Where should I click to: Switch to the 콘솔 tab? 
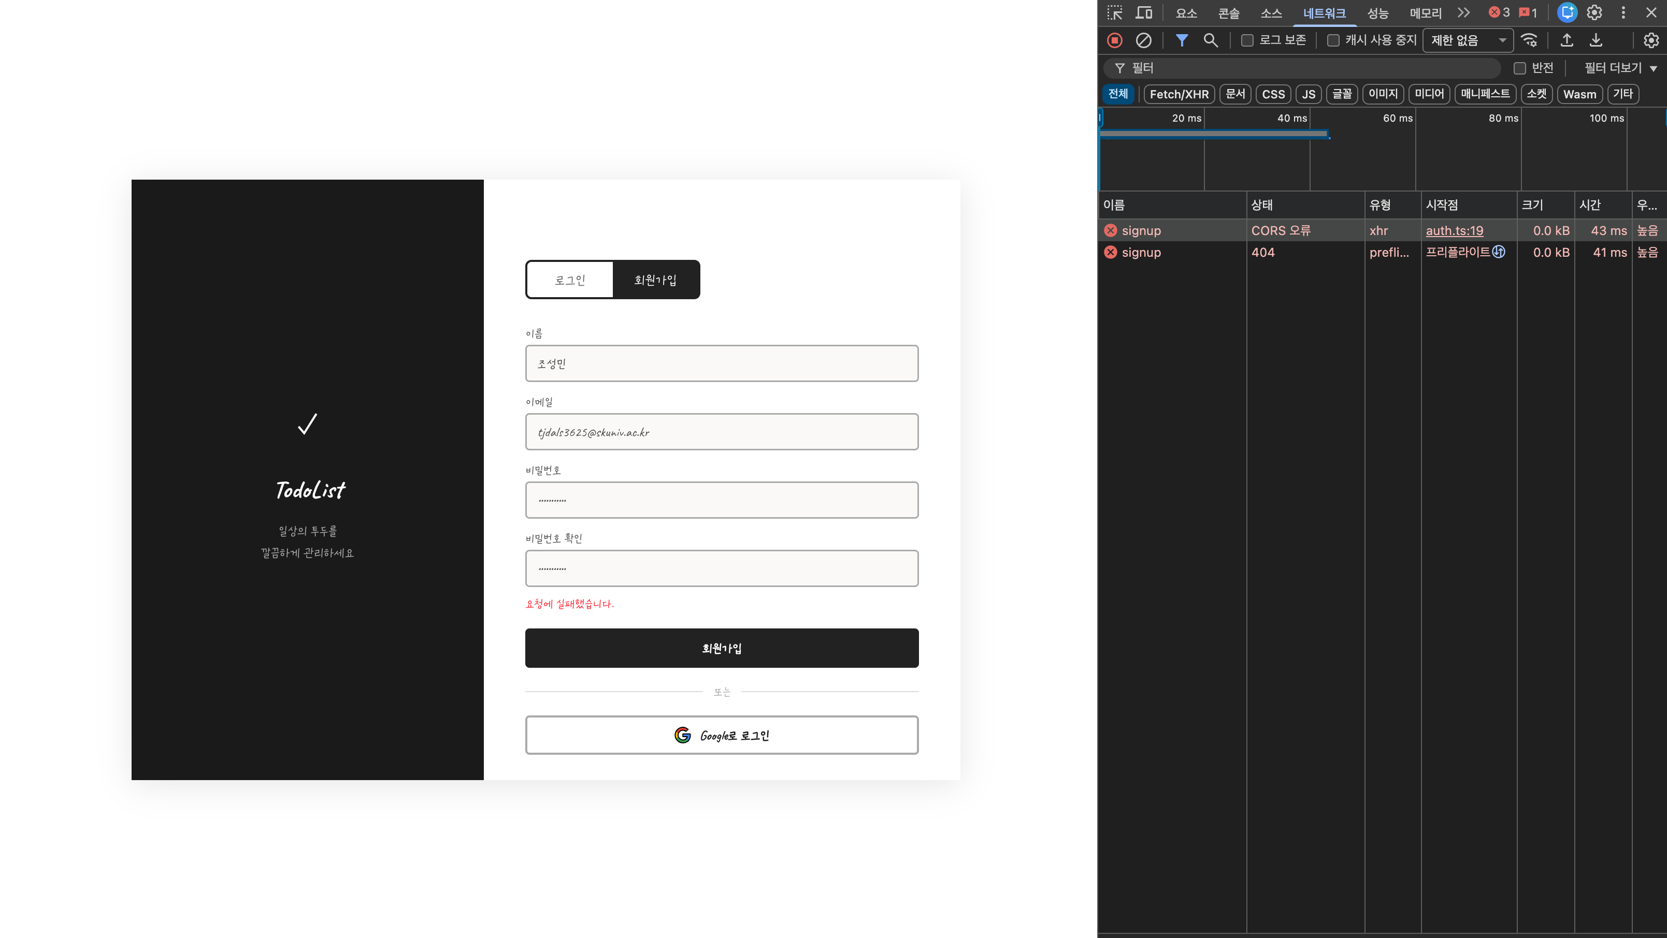(1229, 13)
